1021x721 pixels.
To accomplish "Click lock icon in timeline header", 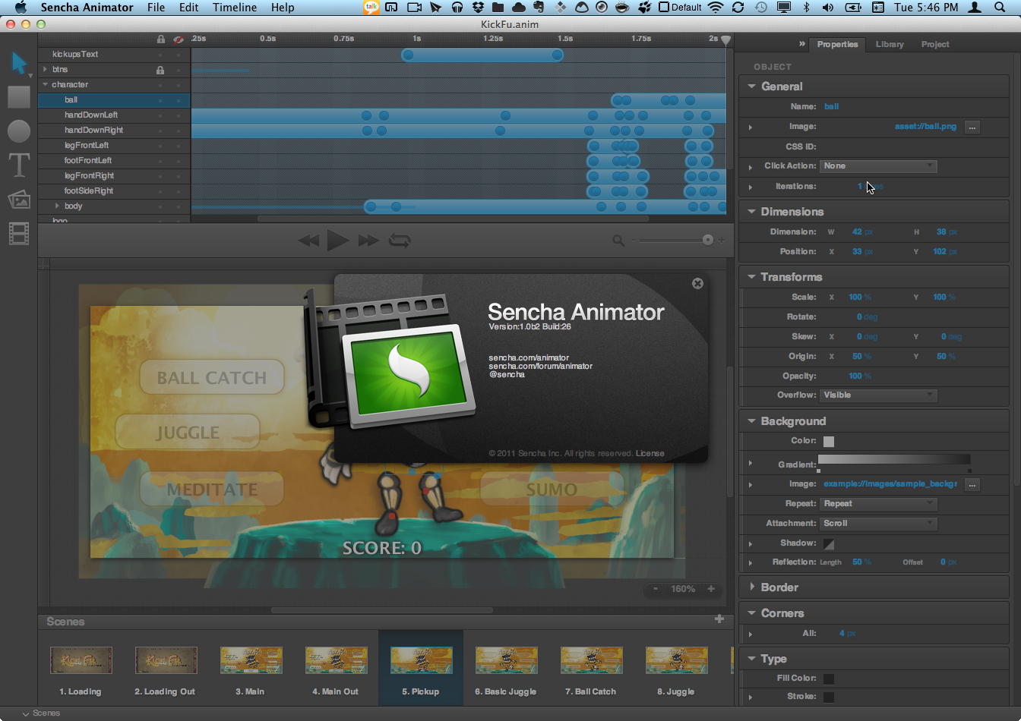I will pyautogui.click(x=160, y=39).
